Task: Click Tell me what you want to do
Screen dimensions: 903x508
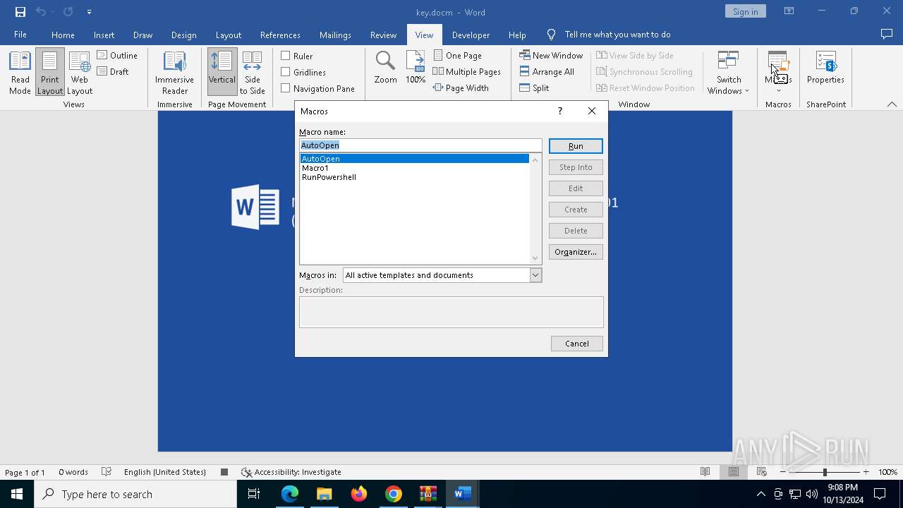Action: coord(617,35)
